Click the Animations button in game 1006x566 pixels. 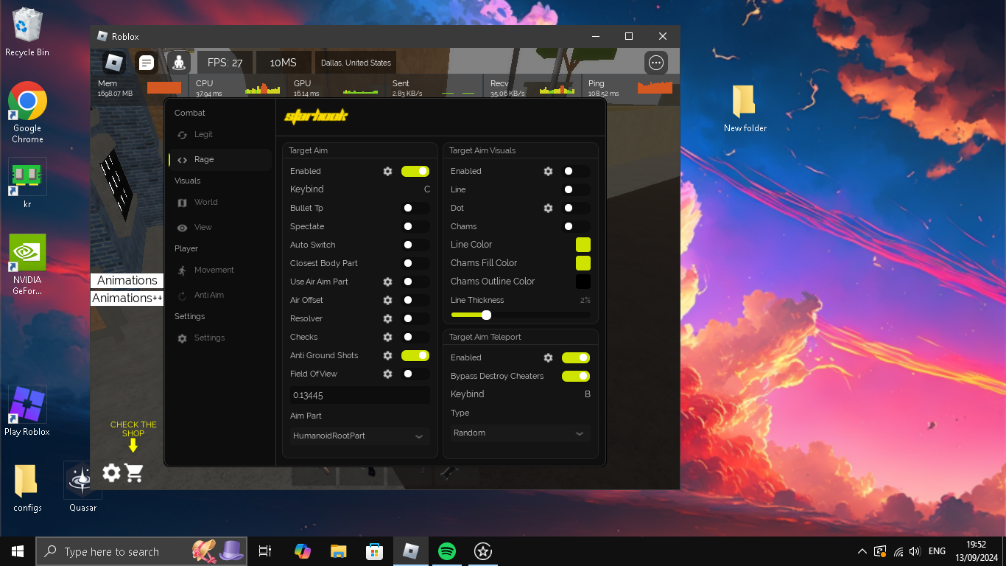tap(127, 280)
